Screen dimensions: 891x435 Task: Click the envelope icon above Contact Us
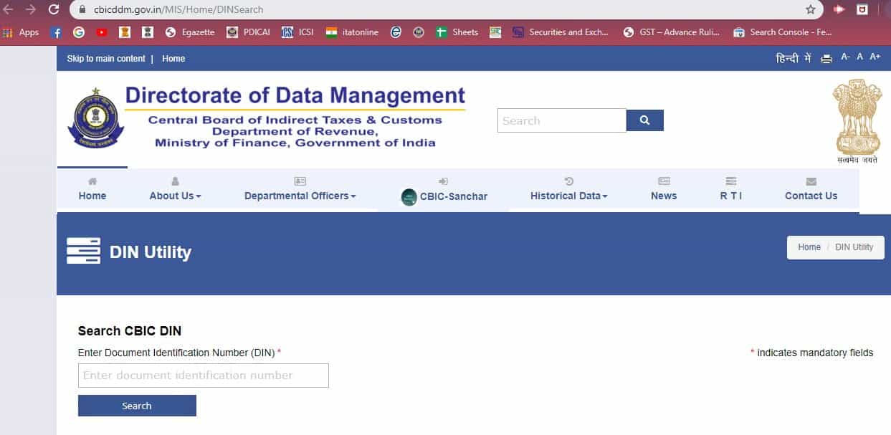click(811, 181)
